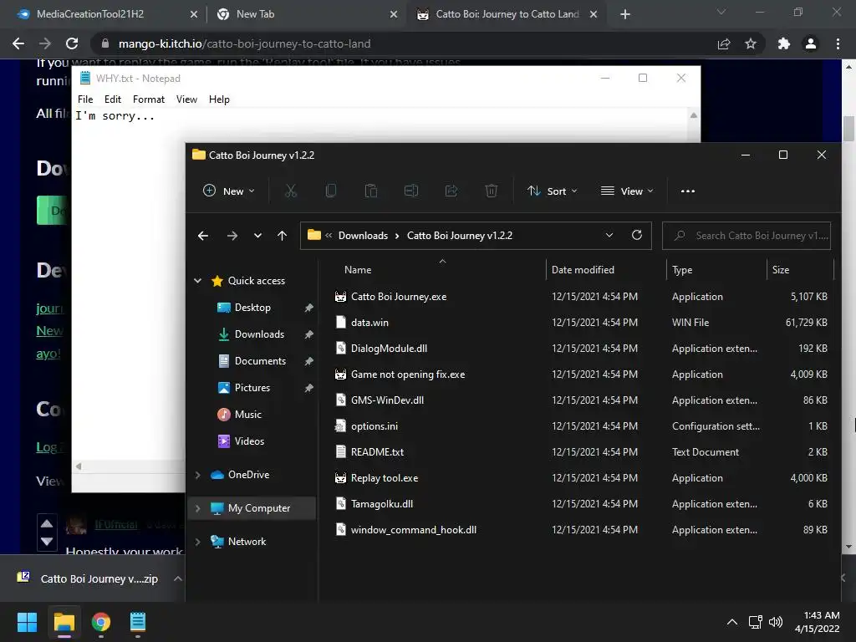Expand the Network tree node
Image resolution: width=856 pixels, height=642 pixels.
pos(197,542)
